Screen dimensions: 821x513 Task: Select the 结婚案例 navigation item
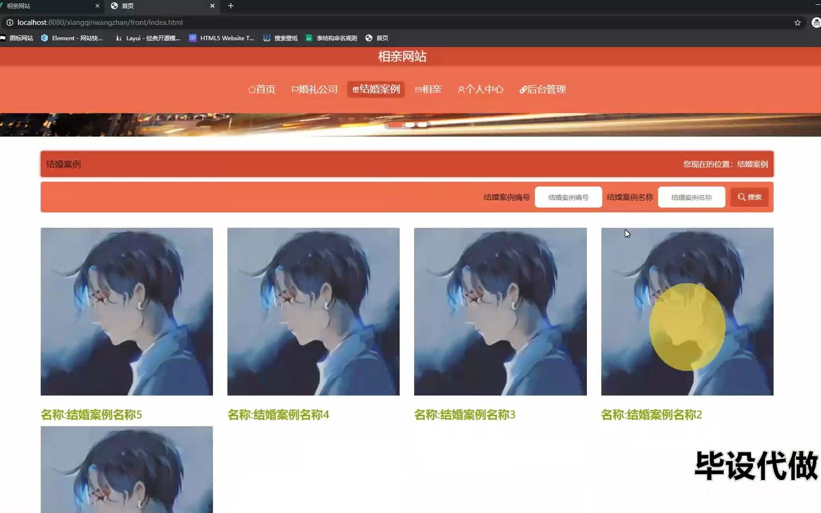pyautogui.click(x=376, y=89)
